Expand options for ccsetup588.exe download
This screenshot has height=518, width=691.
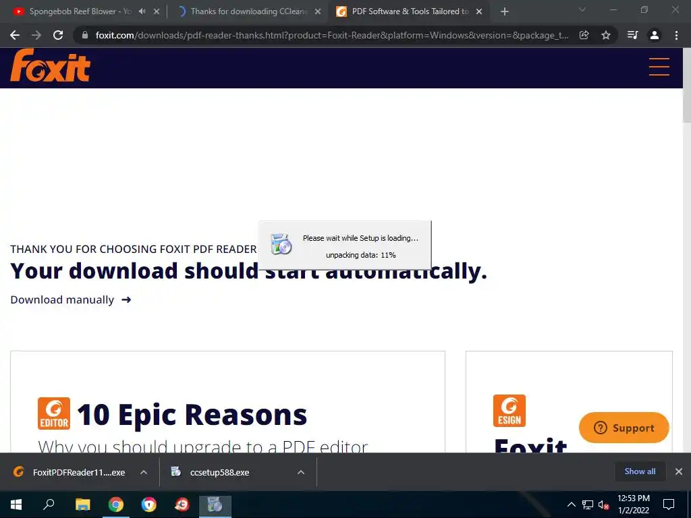(x=301, y=472)
